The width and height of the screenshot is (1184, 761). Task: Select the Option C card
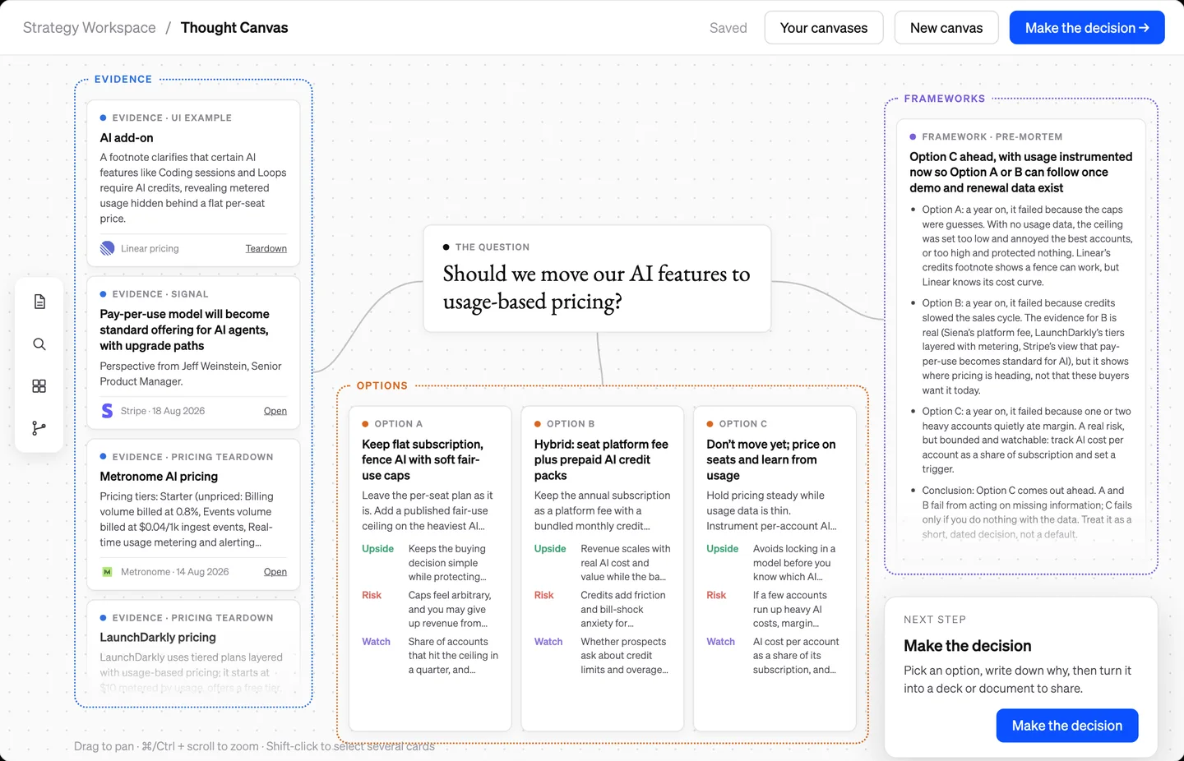coord(775,568)
